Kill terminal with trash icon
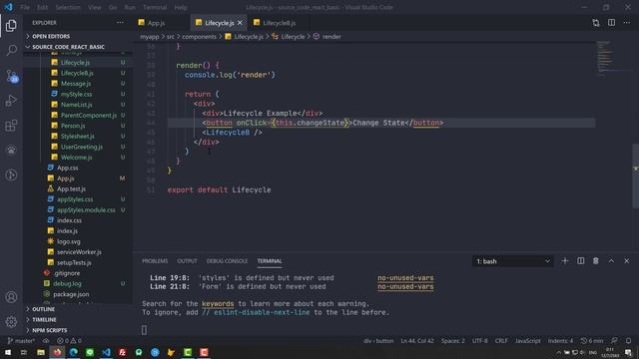 pyautogui.click(x=596, y=261)
